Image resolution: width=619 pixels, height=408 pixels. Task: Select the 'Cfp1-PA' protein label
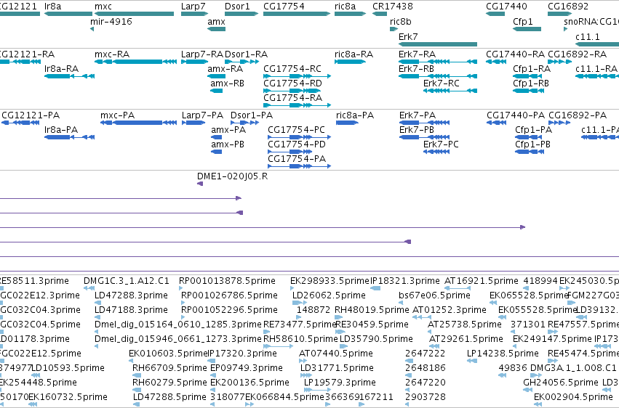pos(533,129)
